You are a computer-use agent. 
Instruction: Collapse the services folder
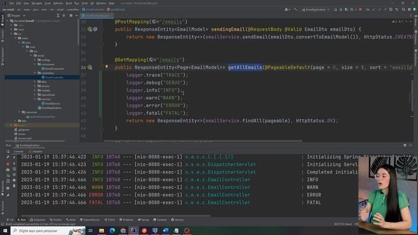35,99
